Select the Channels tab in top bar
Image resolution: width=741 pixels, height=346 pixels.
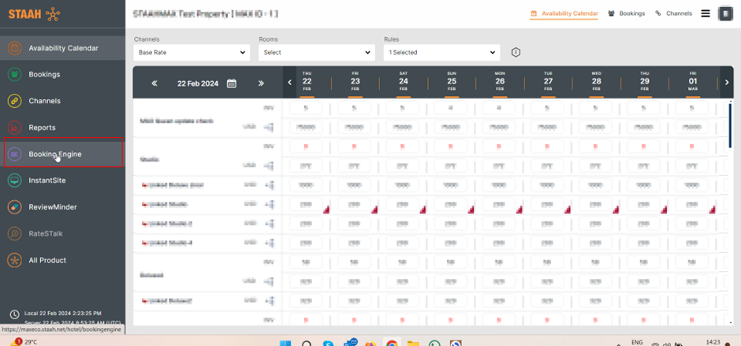[x=674, y=13]
